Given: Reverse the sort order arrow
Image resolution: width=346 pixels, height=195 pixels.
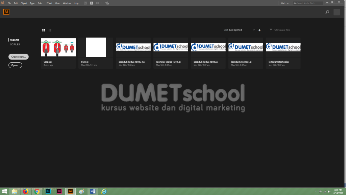Looking at the screenshot, I should 259,30.
